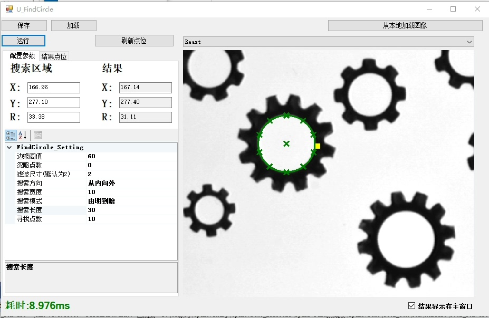Click the 保存 button
Image resolution: width=489 pixels, height=318 pixels.
pyautogui.click(x=24, y=25)
